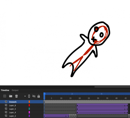The image size is (130, 118).
Task: Lock all layers with padlock icon
Action: 39,96
